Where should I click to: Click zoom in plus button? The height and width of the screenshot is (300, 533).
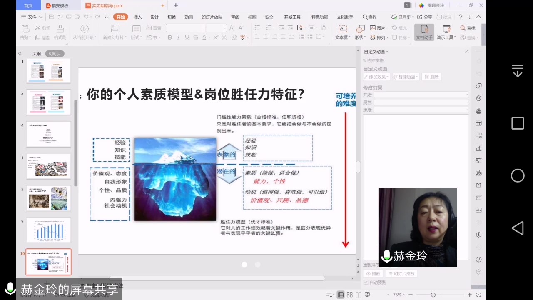coord(470,295)
